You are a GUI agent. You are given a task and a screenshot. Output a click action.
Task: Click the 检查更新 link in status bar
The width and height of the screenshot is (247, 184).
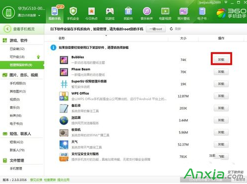[x=49, y=180]
